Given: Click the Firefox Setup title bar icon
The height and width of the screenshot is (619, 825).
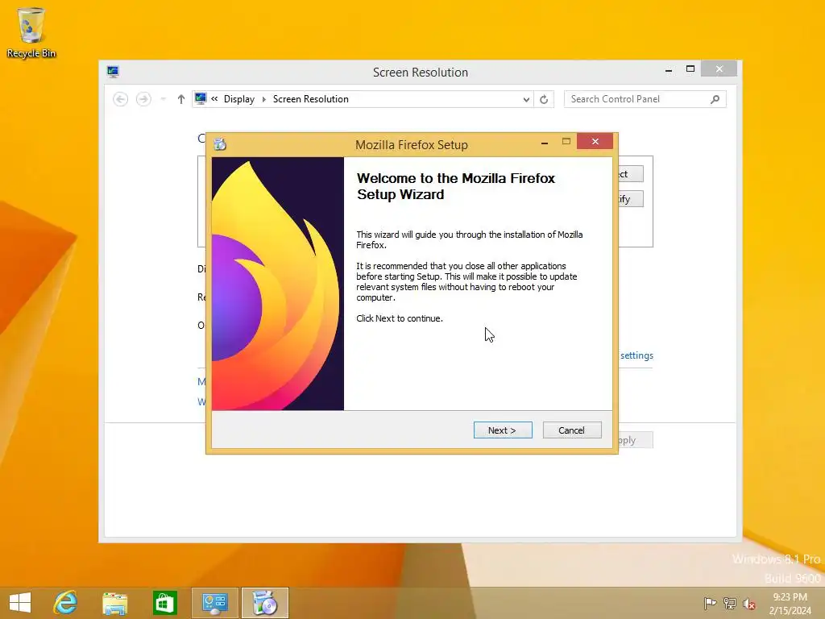Looking at the screenshot, I should (x=220, y=144).
